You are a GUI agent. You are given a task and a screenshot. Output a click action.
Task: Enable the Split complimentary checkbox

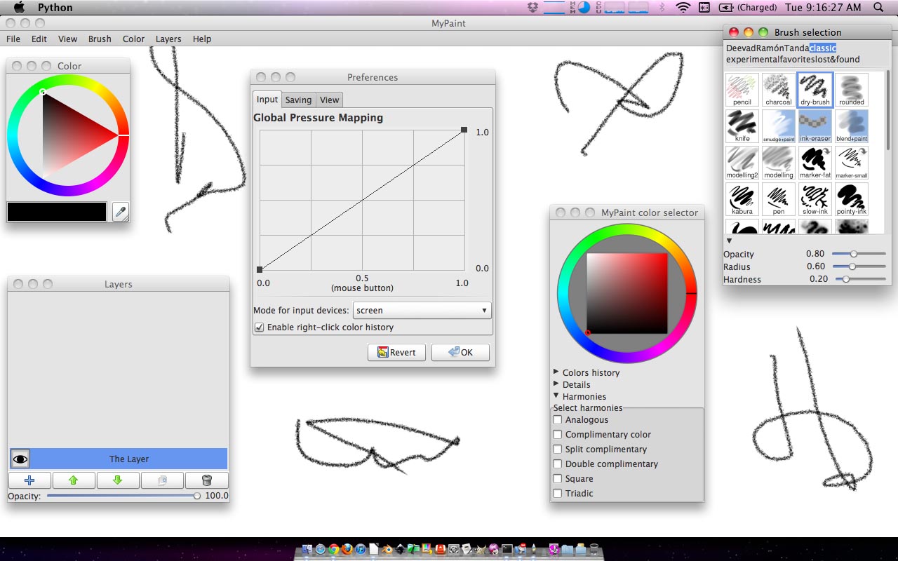[558, 449]
